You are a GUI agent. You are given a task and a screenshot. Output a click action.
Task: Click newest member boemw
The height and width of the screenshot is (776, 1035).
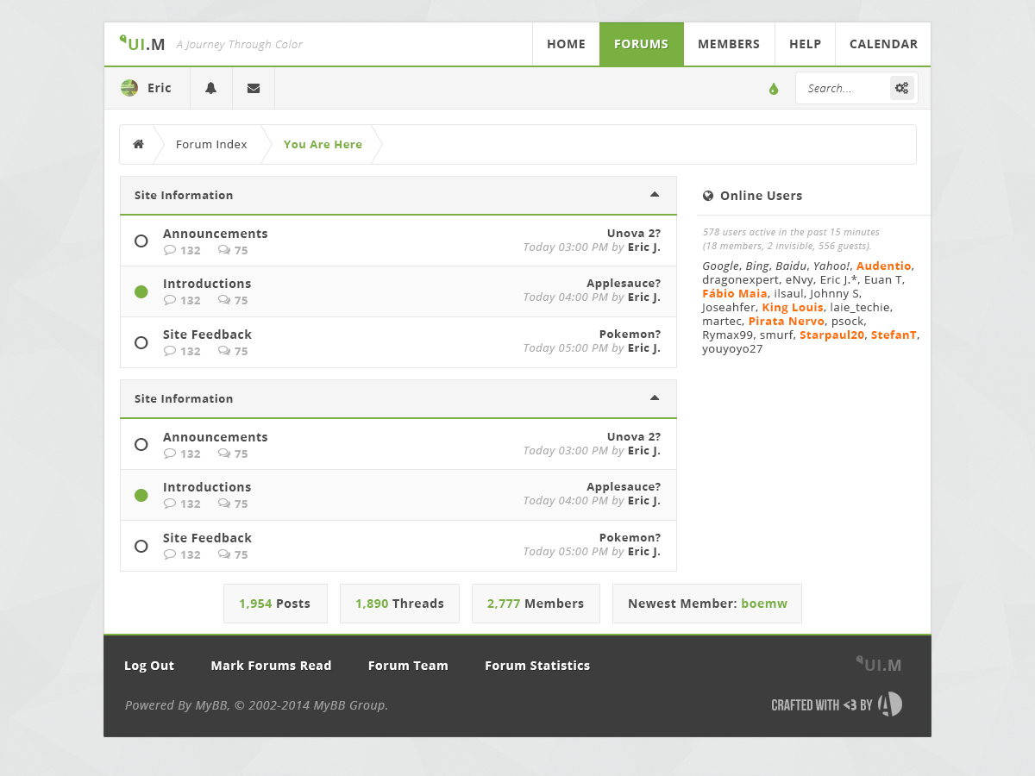click(764, 604)
